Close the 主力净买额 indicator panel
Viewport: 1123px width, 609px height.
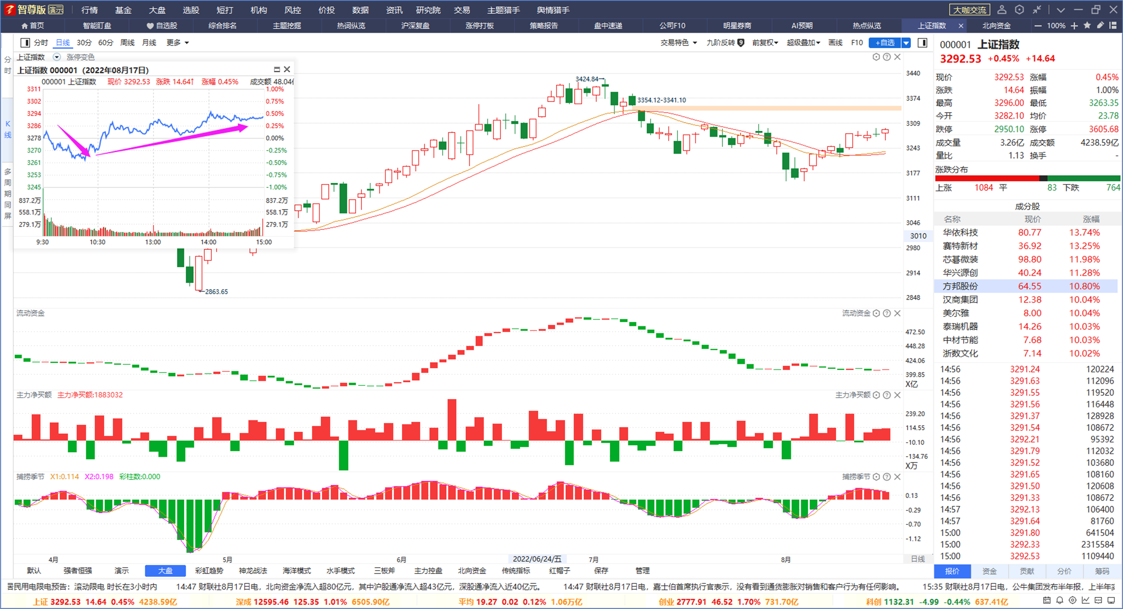897,395
